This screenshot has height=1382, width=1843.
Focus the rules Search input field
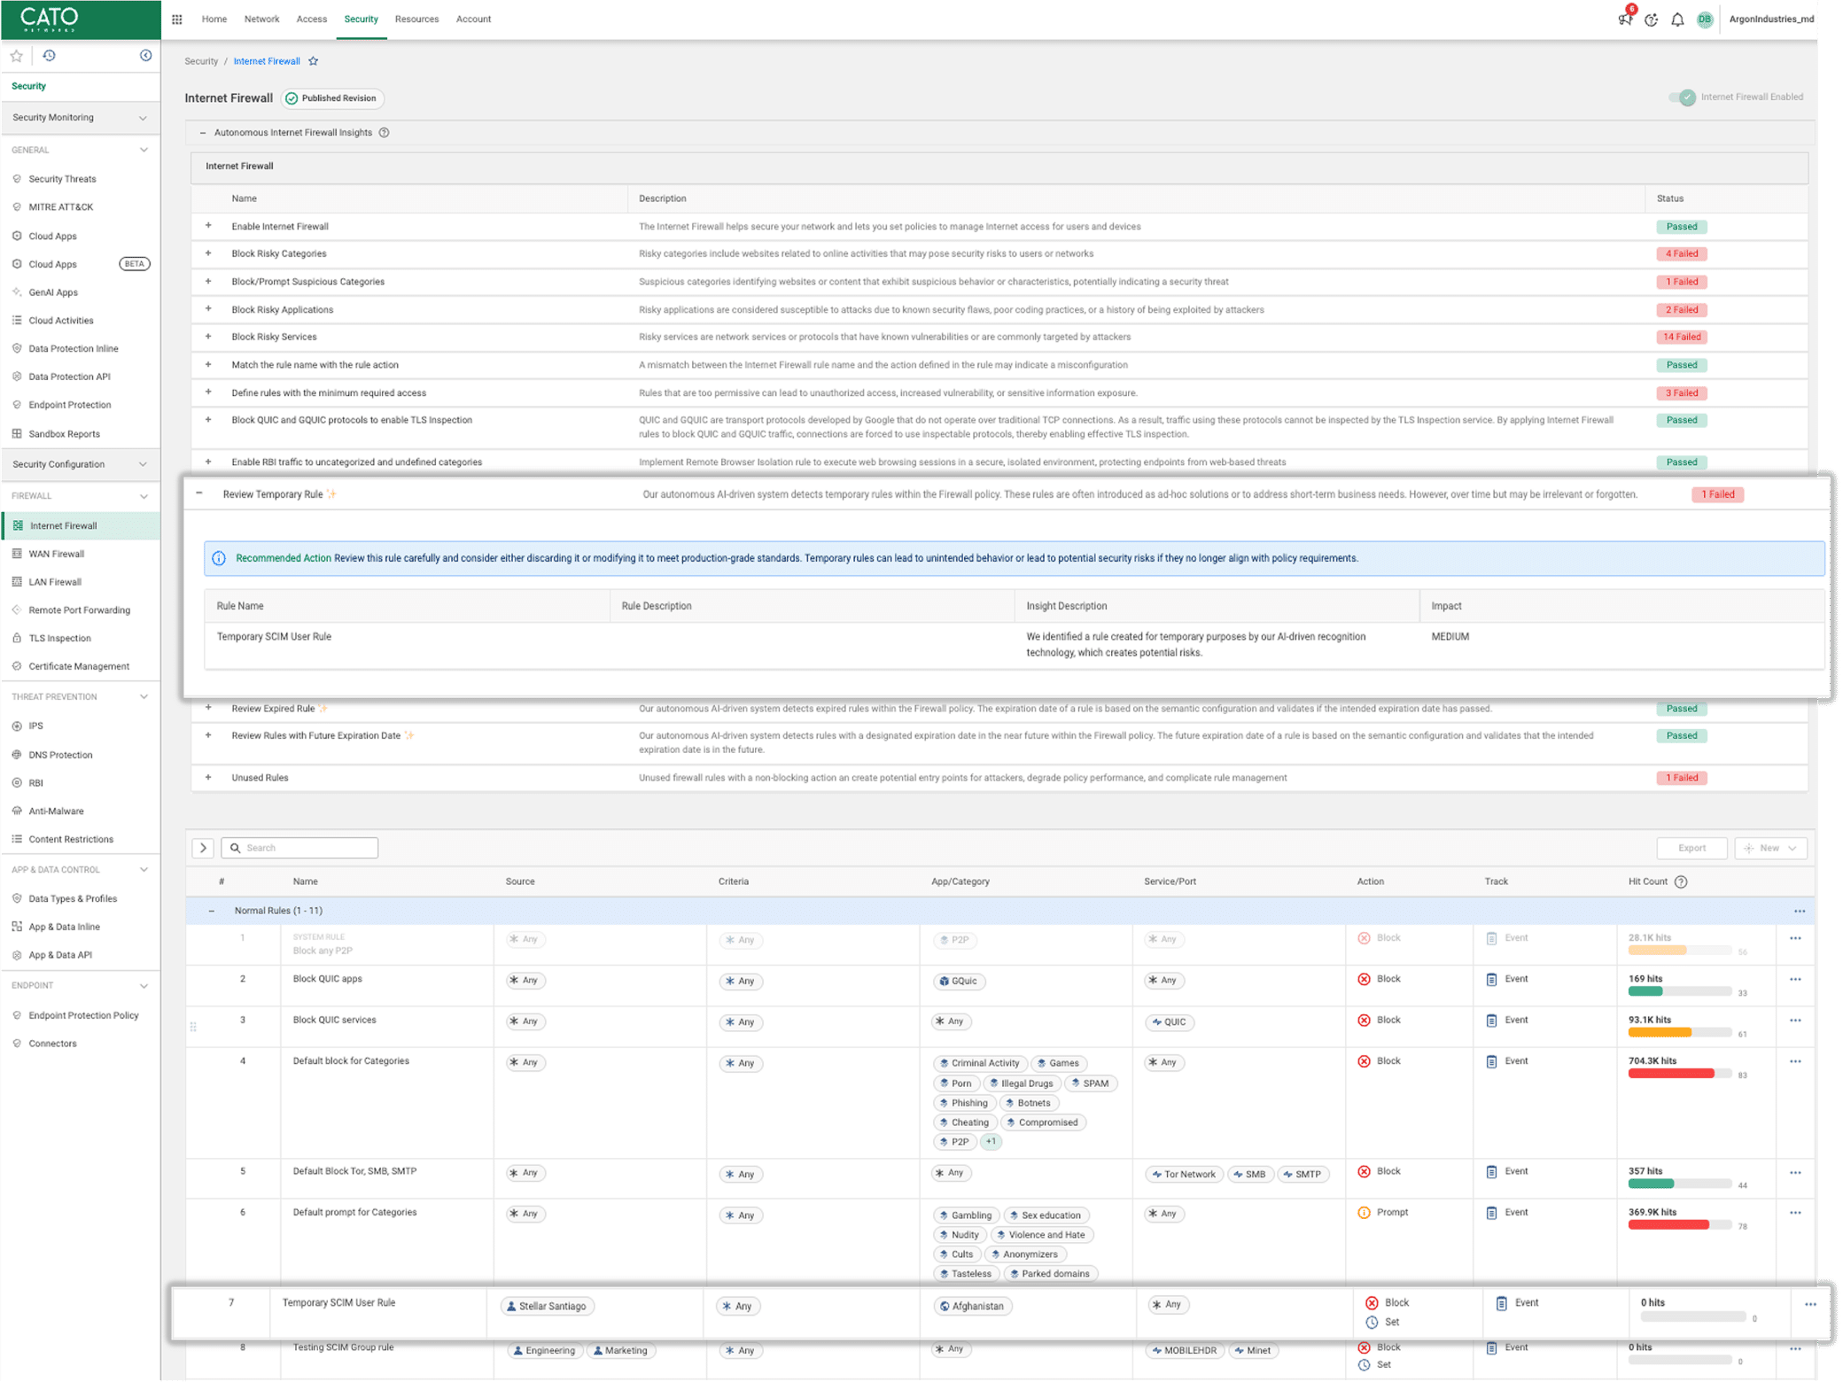299,848
